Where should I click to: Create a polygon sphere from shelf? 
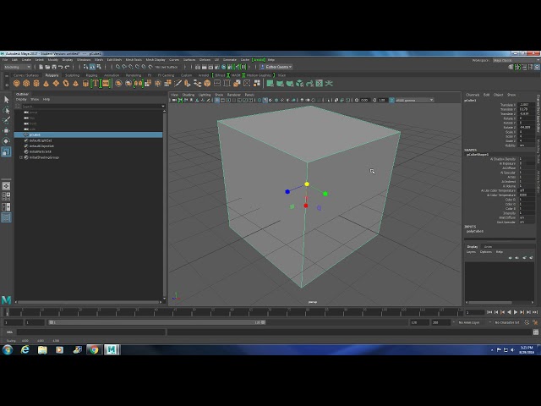(16, 83)
